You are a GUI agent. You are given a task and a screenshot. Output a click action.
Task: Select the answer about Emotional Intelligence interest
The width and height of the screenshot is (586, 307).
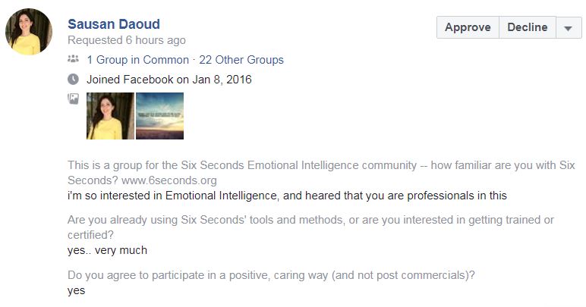287,196
